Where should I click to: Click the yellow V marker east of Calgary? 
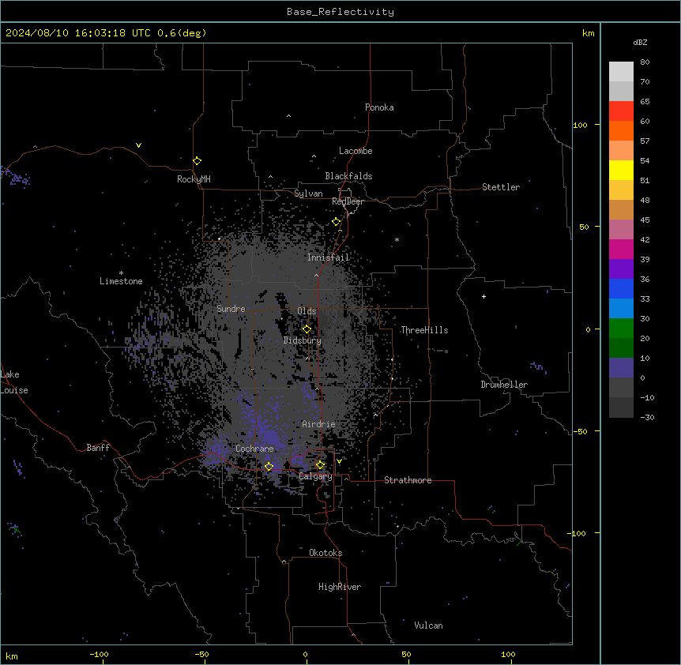(339, 461)
